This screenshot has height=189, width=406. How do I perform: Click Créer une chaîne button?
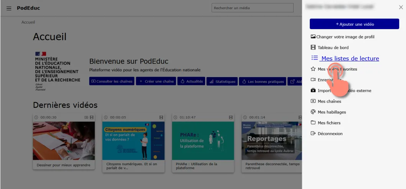coord(156,81)
